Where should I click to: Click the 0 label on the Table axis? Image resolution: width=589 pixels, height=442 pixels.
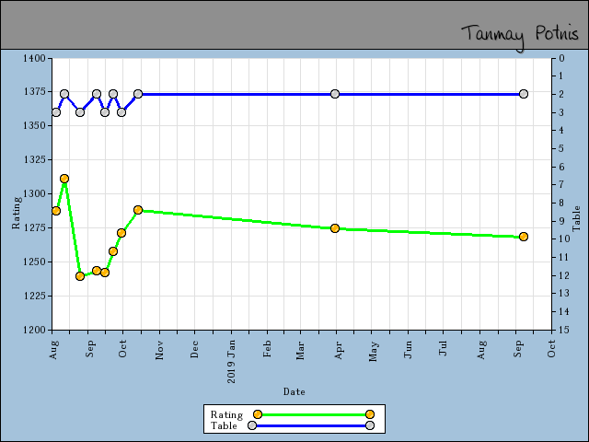[x=561, y=58]
